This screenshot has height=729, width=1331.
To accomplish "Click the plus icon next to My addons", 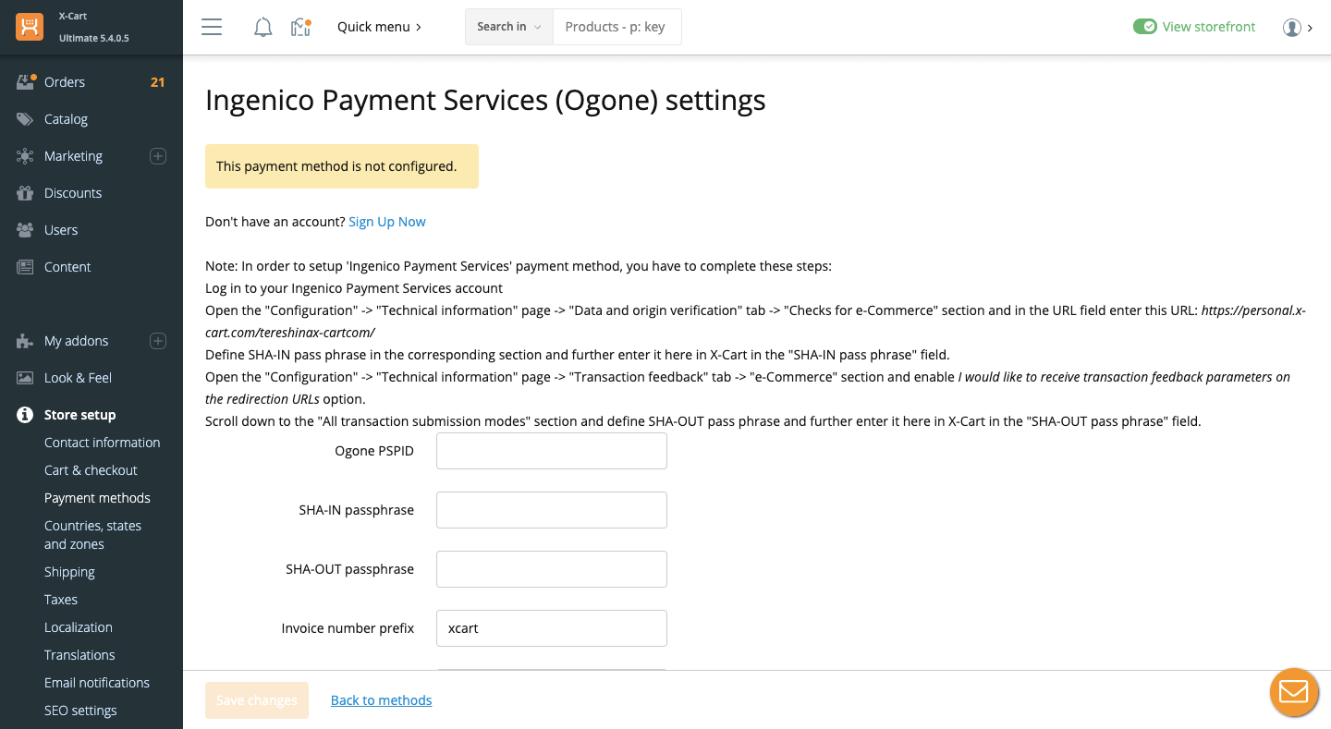I will click(158, 341).
